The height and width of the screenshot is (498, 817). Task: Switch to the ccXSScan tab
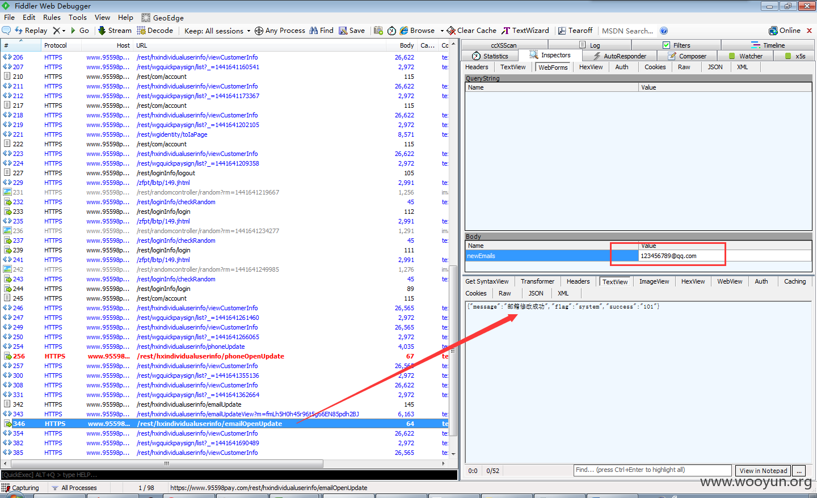tap(504, 45)
